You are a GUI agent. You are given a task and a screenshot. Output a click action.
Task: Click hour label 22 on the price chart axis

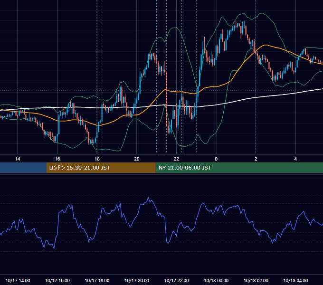point(176,159)
